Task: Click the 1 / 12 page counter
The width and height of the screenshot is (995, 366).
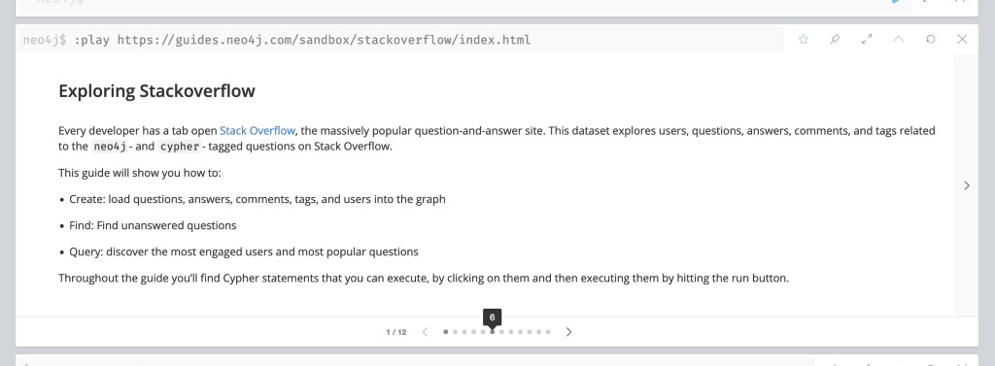Action: [396, 332]
